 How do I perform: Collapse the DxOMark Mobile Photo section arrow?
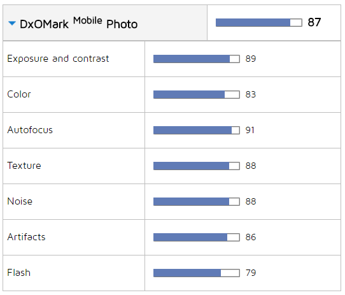coord(12,23)
